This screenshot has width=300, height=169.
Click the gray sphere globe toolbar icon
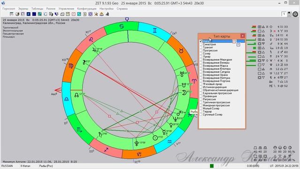pos(17,14)
